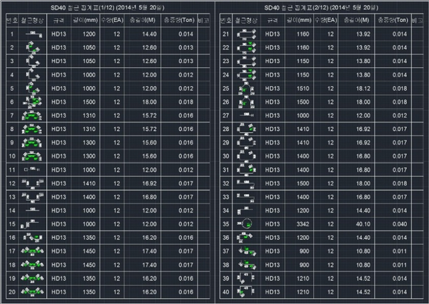Select rebar shape drawing in row 6

tap(32, 101)
